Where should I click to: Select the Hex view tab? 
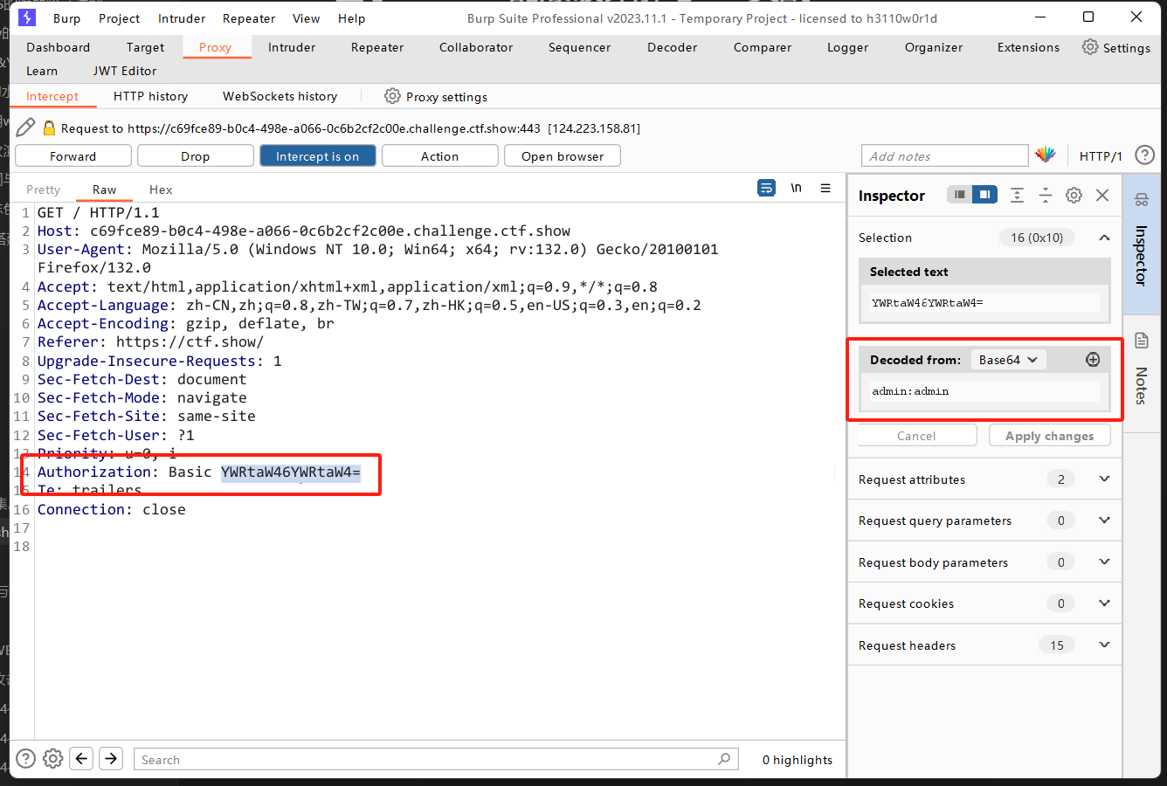(161, 190)
